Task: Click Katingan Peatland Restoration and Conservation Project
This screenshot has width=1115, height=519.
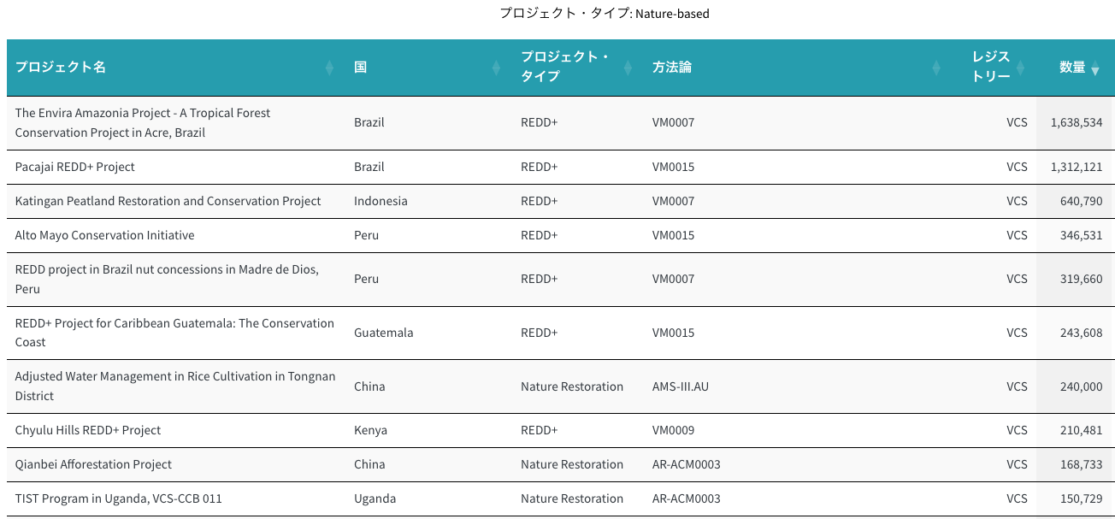Action: pos(168,201)
